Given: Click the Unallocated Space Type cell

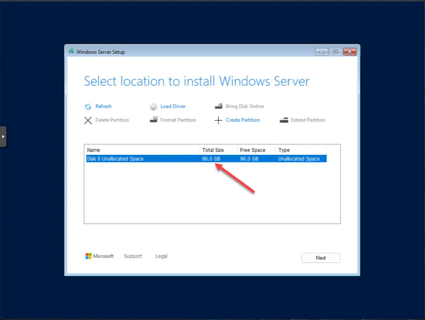Looking at the screenshot, I should click(299, 159).
